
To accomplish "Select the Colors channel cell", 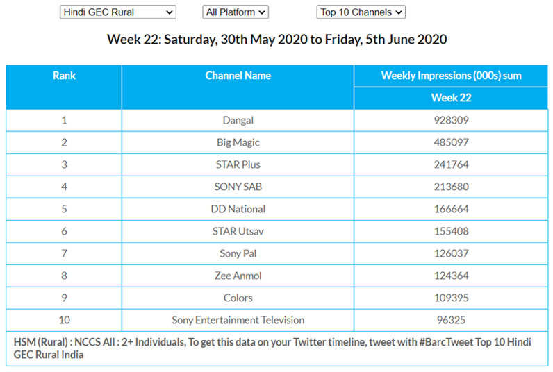I will tap(238, 298).
